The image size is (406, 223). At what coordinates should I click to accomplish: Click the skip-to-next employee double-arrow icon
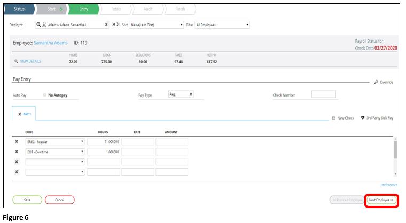(115, 25)
